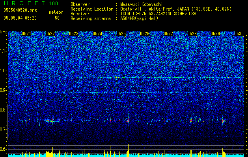Click the ICOM IC-575 receiver text
Image resolution: width=248 pixels, height=157 pixels.
(158, 14)
